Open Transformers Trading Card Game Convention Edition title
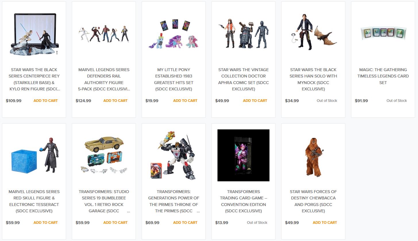418x241 pixels. tap(243, 201)
